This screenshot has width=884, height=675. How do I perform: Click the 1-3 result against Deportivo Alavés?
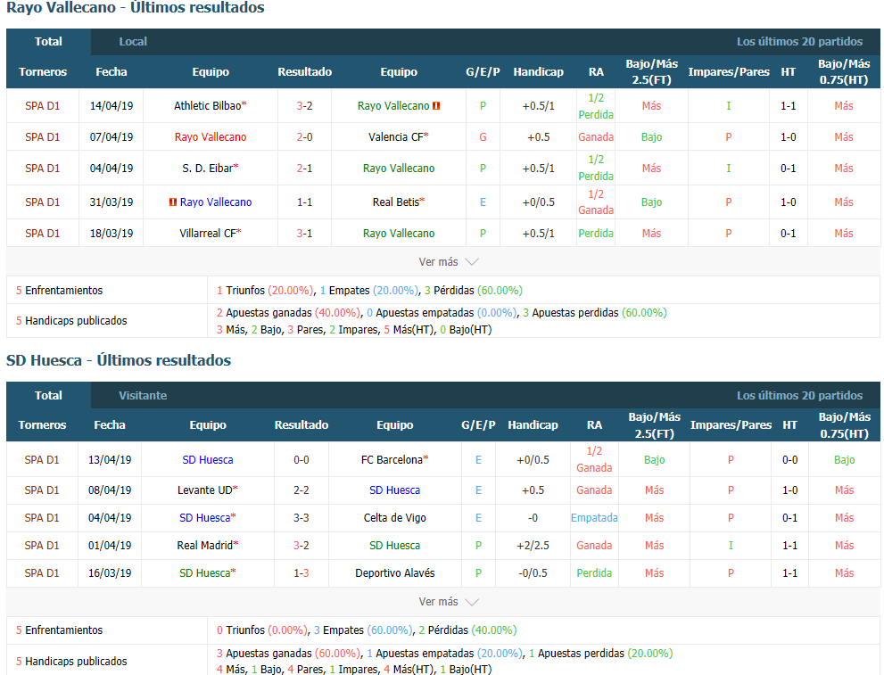coord(301,573)
